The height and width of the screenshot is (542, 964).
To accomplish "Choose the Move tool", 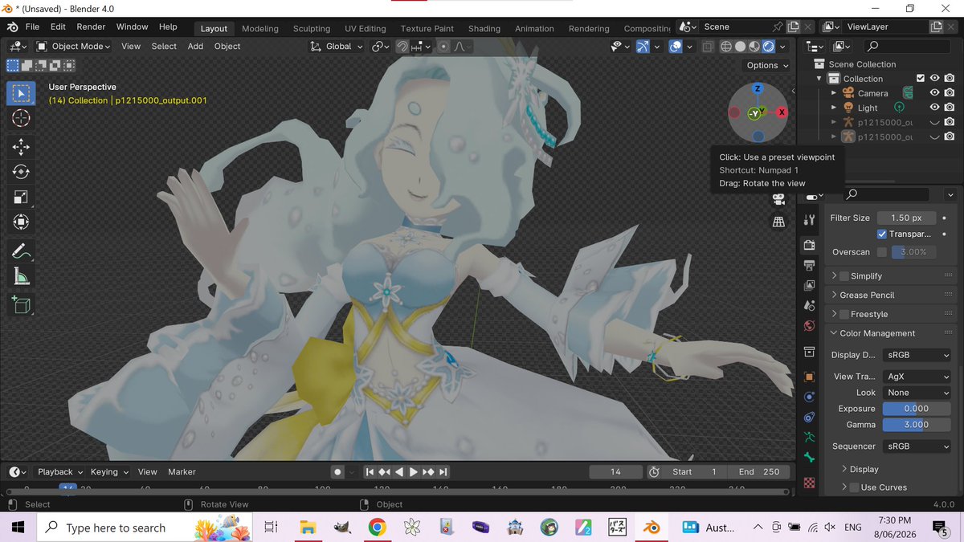I will click(x=21, y=146).
